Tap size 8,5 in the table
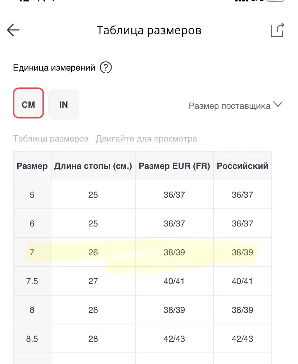The image size is (298, 364). [32, 339]
